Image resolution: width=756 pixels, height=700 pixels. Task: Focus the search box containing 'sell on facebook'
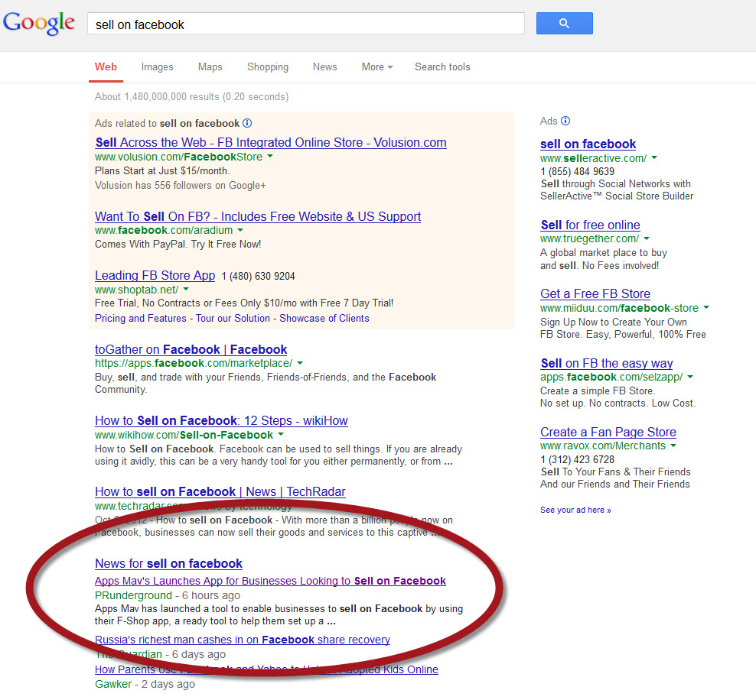(305, 24)
